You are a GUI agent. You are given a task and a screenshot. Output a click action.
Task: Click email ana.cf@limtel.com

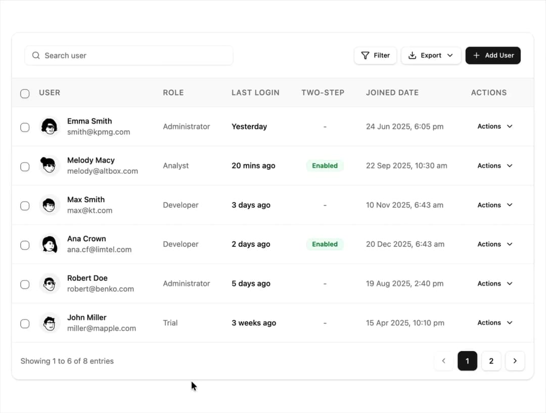pos(99,250)
